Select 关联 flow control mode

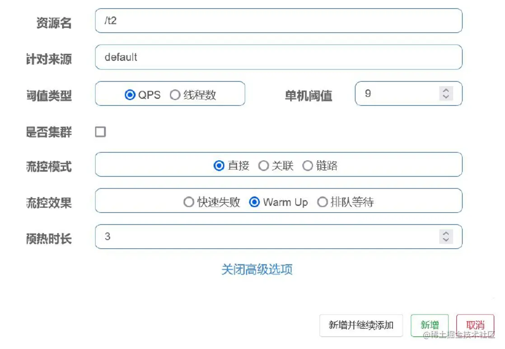[263, 166]
